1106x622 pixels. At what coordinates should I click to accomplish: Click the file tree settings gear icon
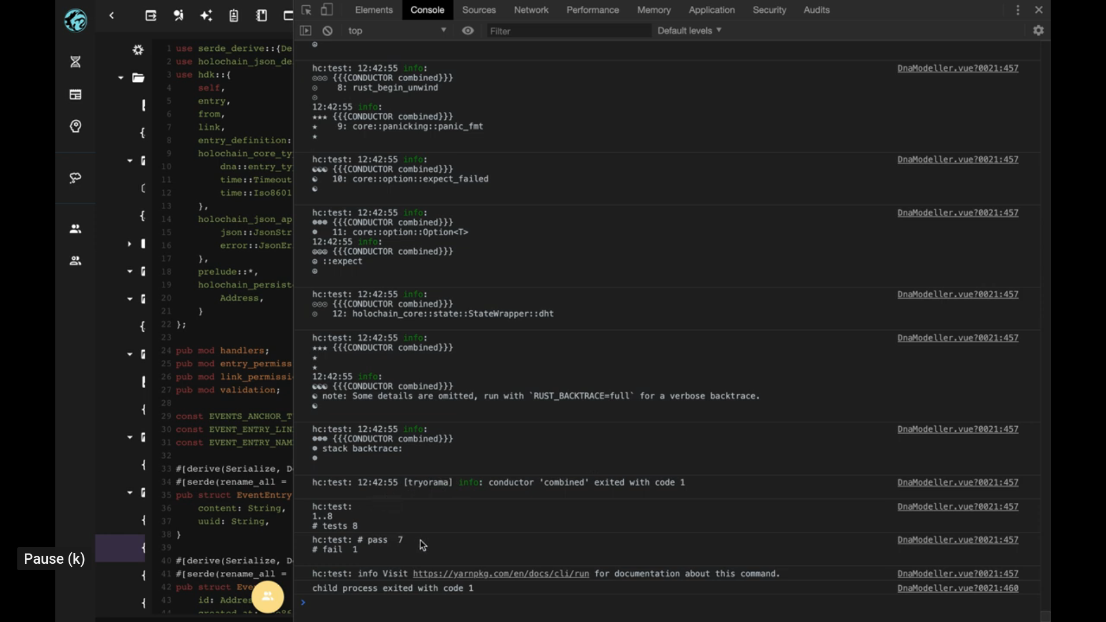pyautogui.click(x=138, y=50)
